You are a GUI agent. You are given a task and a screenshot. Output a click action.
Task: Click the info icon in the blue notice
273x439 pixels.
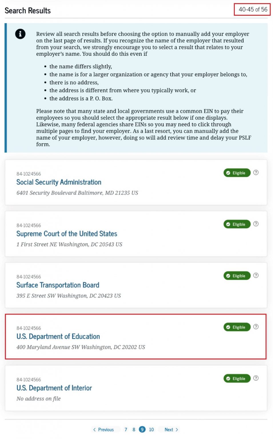pos(20,34)
